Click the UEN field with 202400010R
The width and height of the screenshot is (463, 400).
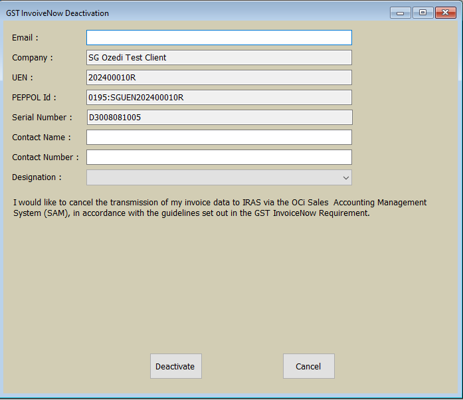(219, 78)
